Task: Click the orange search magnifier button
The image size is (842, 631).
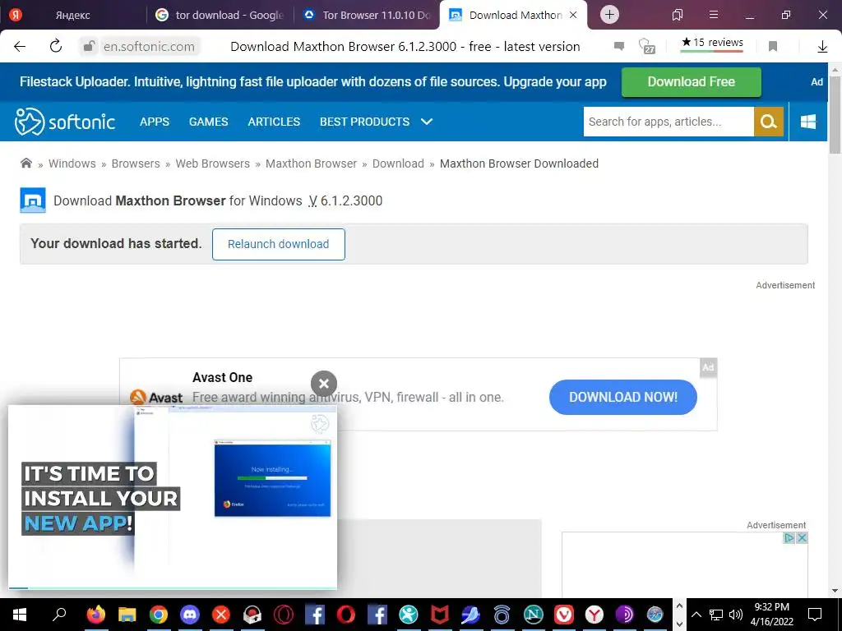Action: [769, 122]
